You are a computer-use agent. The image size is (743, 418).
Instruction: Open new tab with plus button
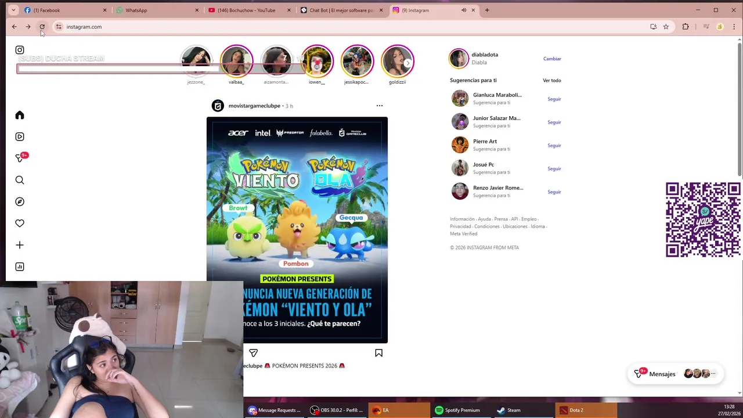click(487, 10)
